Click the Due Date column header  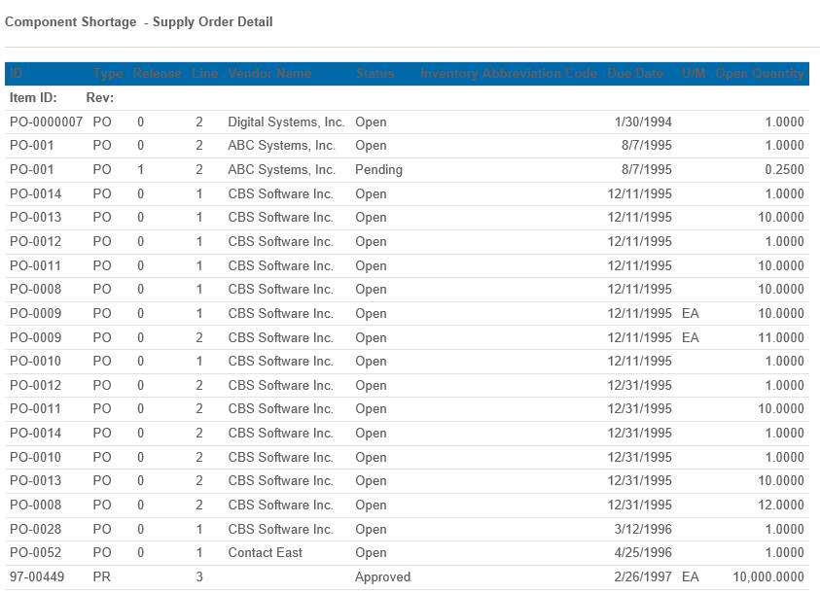tap(635, 74)
